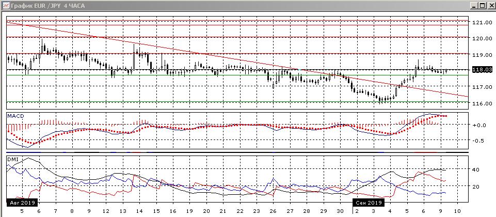Click date label 29 on time axis
This screenshot has height=217, width=496.
(323, 211)
